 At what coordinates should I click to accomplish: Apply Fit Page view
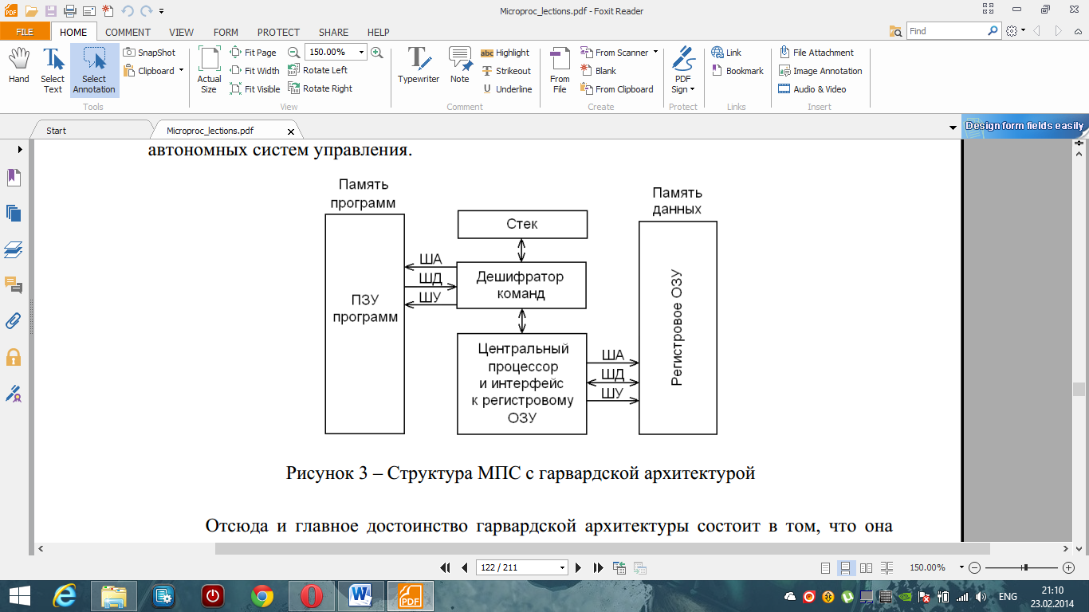(x=254, y=53)
